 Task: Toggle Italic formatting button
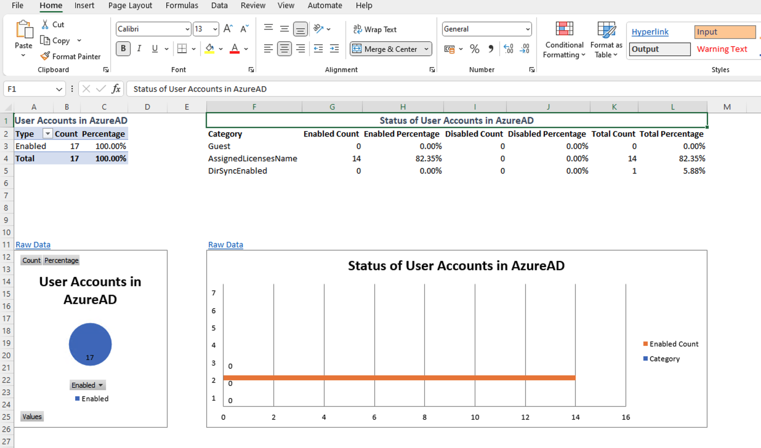click(x=139, y=49)
